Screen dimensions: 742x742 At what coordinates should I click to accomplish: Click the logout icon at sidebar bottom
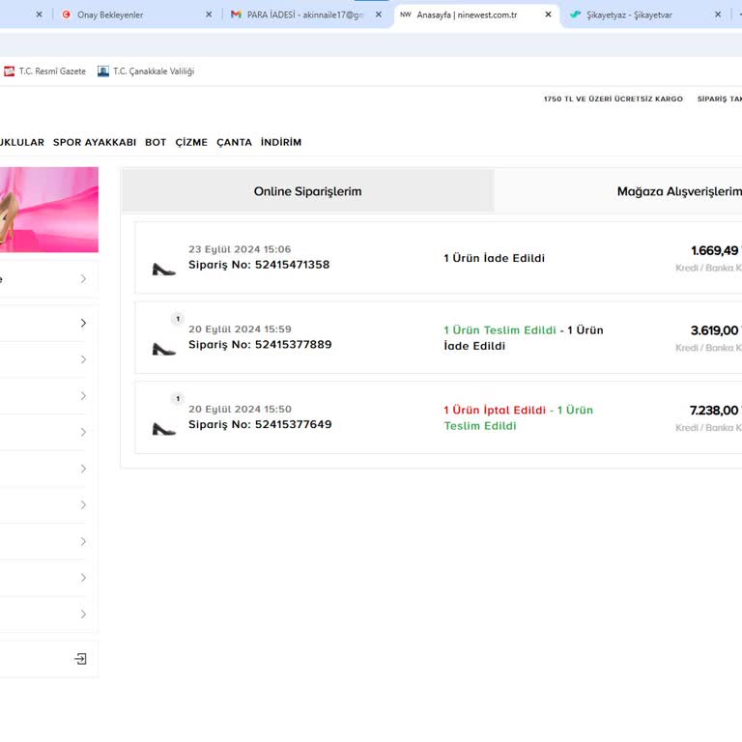click(x=80, y=659)
